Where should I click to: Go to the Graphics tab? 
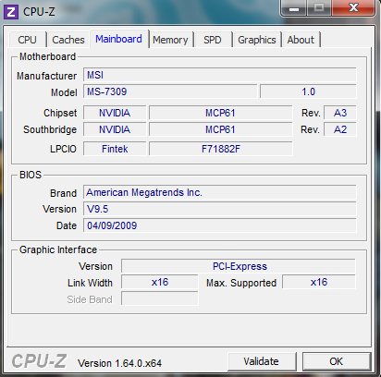[257, 40]
